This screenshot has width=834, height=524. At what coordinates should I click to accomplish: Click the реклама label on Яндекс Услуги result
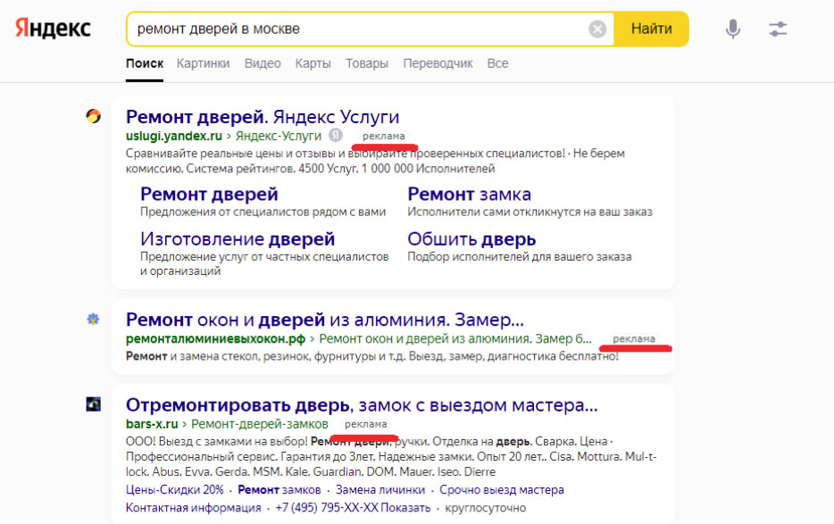(x=383, y=136)
